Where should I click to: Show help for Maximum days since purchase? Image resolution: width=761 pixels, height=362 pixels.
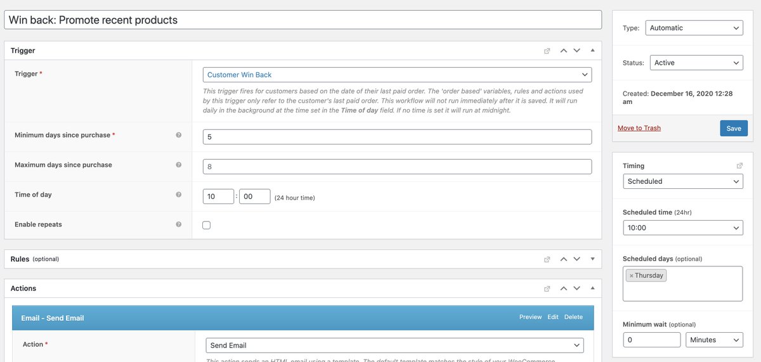179,165
